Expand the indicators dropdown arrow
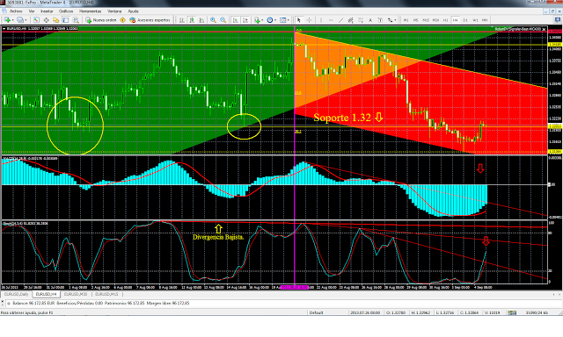This screenshot has height=337, width=563. (262, 20)
